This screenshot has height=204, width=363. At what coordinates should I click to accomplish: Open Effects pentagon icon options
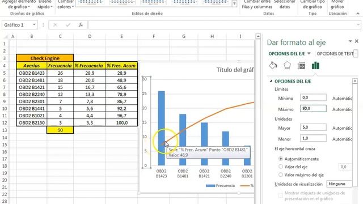tap(287, 66)
